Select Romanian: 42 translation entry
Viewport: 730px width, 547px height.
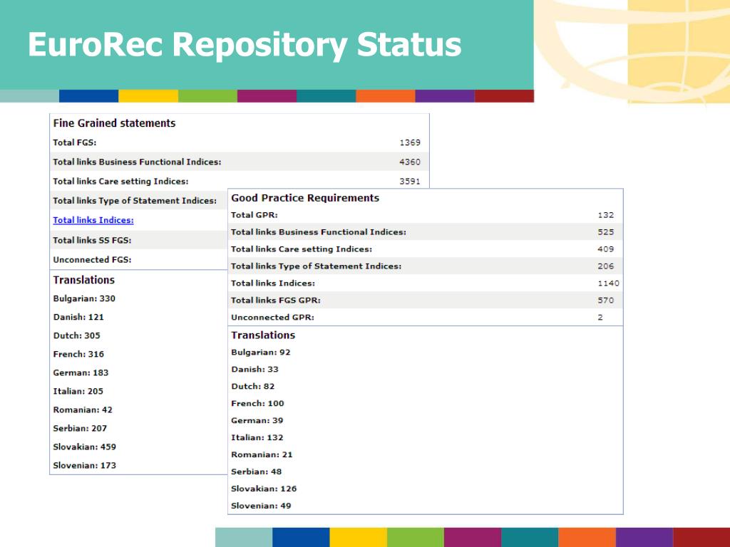pyautogui.click(x=83, y=410)
